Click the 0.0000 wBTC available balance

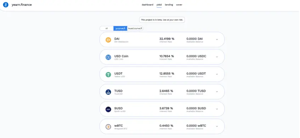pyautogui.click(x=196, y=126)
